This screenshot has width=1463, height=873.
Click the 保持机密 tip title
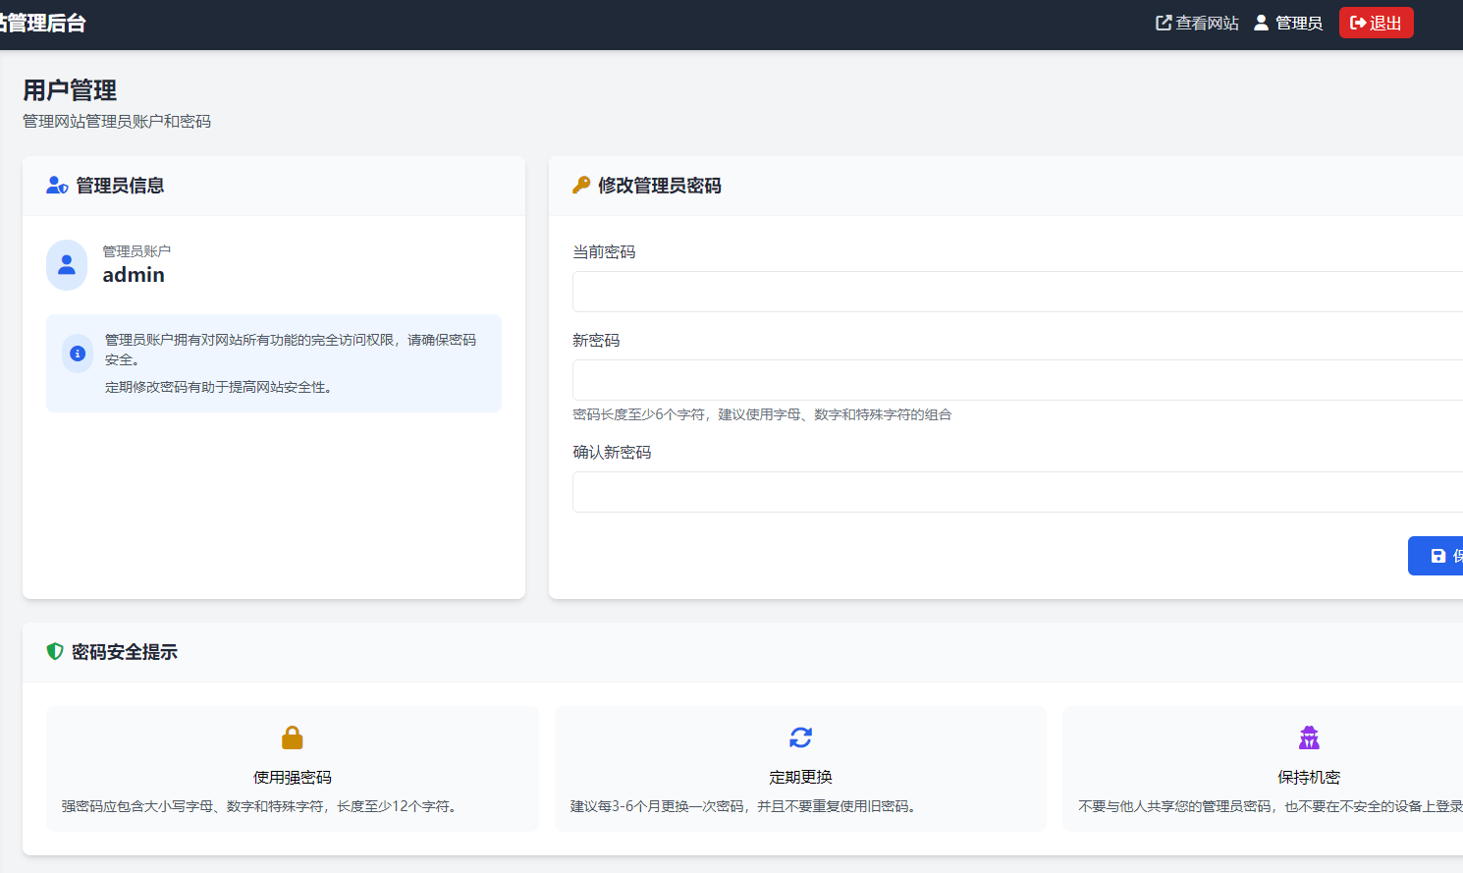pos(1309,778)
